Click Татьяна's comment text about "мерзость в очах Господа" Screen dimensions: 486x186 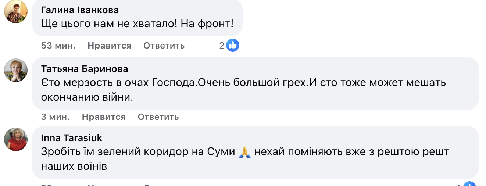[243, 83]
